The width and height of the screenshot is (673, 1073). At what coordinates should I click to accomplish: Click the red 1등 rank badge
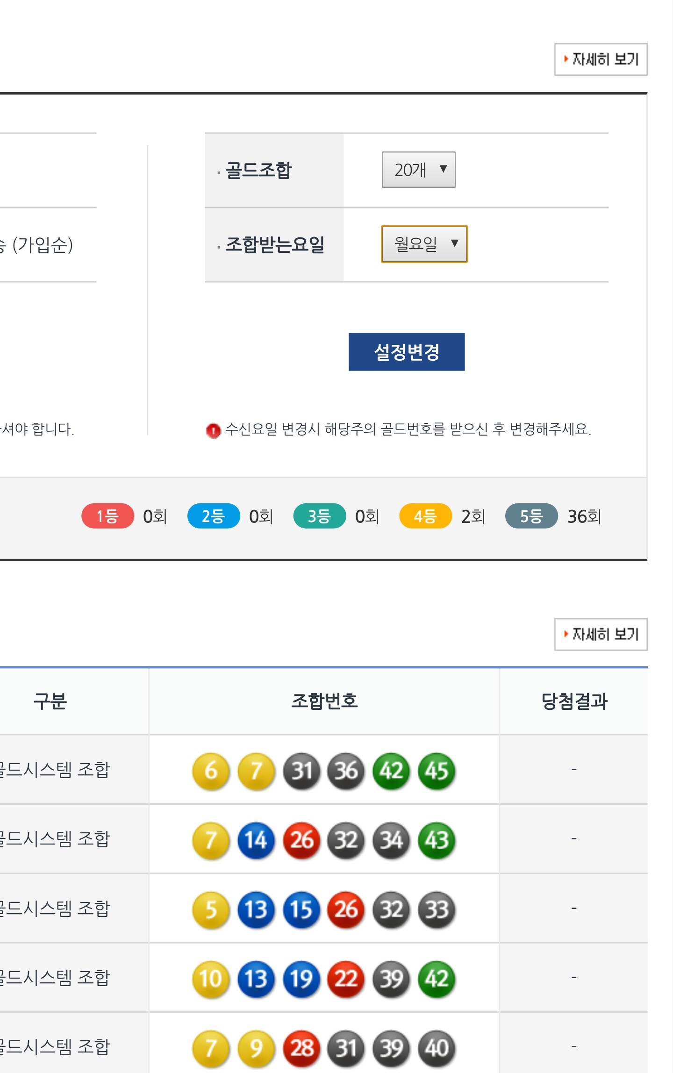pyautogui.click(x=107, y=516)
